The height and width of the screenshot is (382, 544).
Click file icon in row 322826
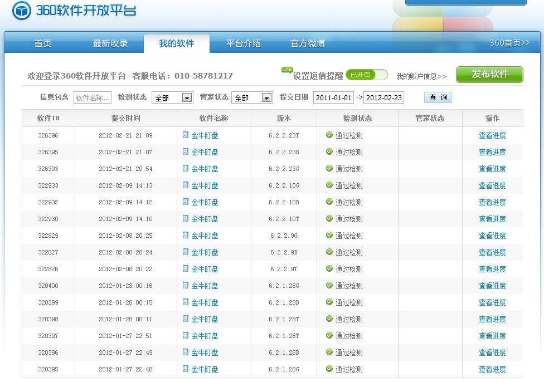coord(186,268)
